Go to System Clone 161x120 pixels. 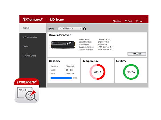(x=30, y=56)
